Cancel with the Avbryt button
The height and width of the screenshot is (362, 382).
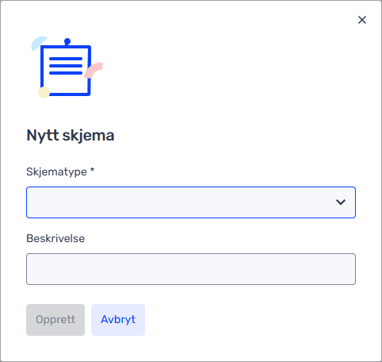pos(118,320)
